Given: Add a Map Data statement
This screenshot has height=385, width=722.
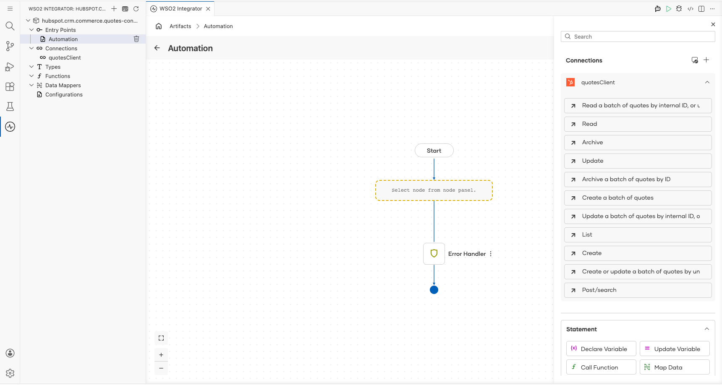Looking at the screenshot, I should pos(675,367).
